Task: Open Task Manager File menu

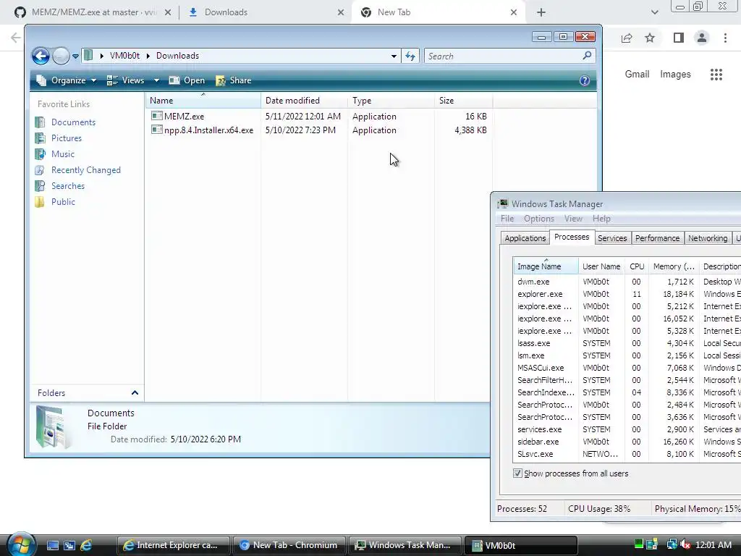Action: pos(507,219)
